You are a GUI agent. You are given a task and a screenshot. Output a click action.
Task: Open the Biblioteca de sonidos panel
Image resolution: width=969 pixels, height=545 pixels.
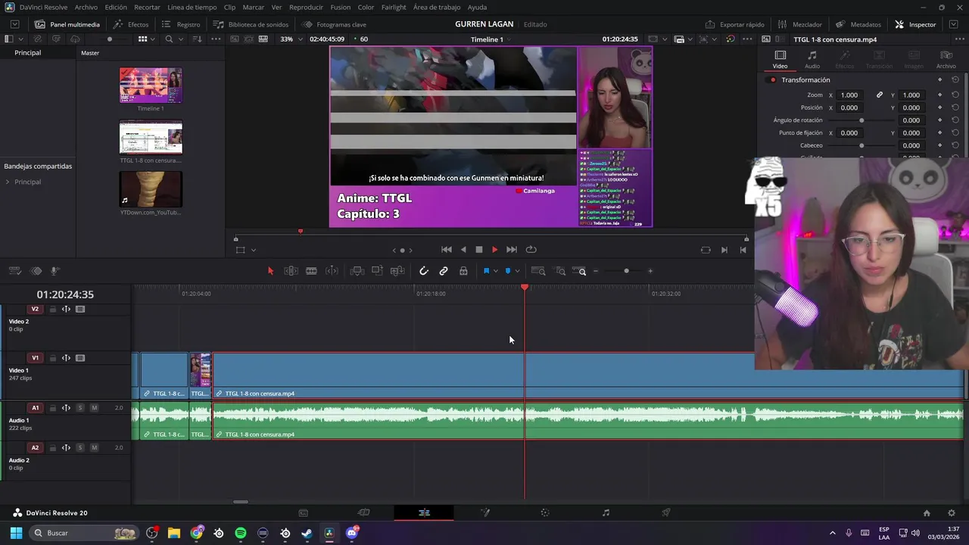click(251, 24)
